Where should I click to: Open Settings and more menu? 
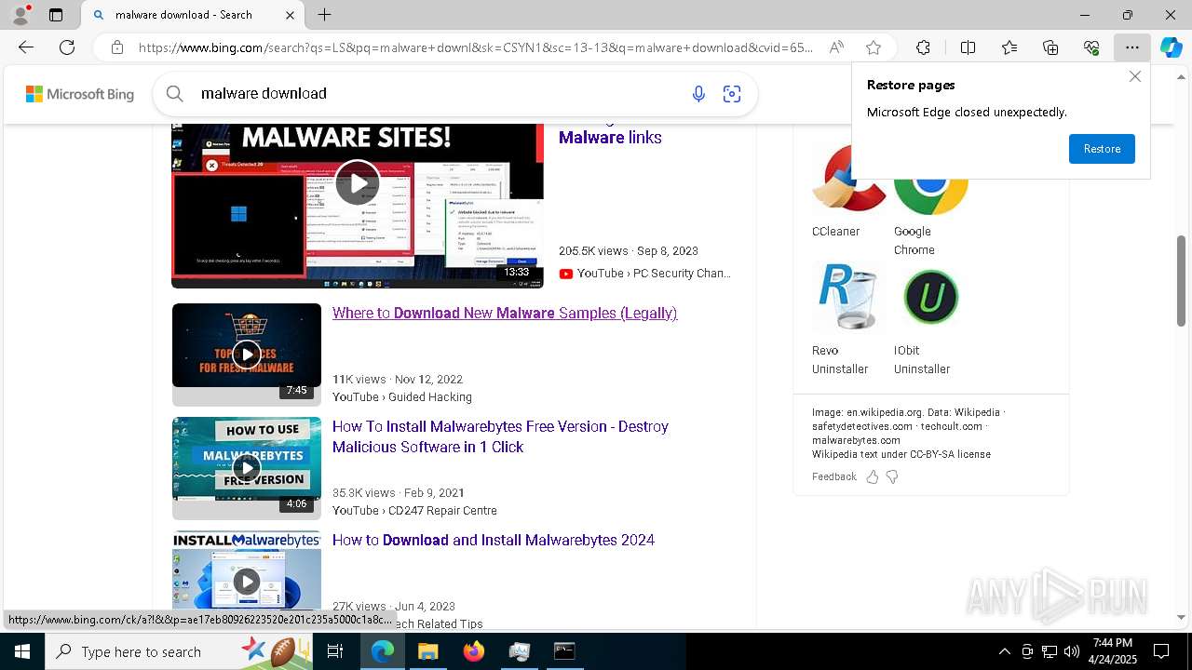pos(1131,47)
